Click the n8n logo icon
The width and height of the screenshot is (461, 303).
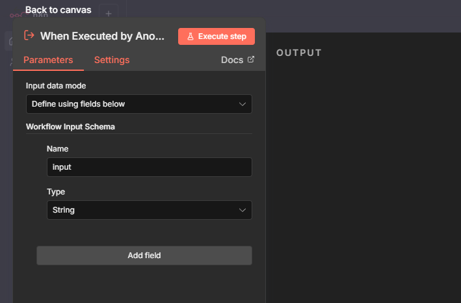coord(16,14)
